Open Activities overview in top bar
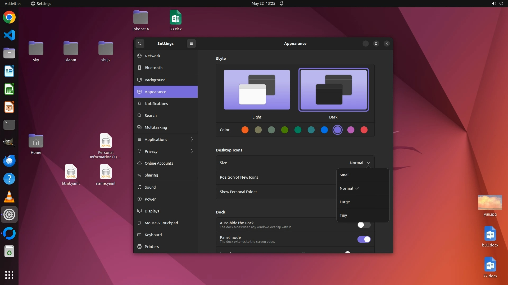 13,3
